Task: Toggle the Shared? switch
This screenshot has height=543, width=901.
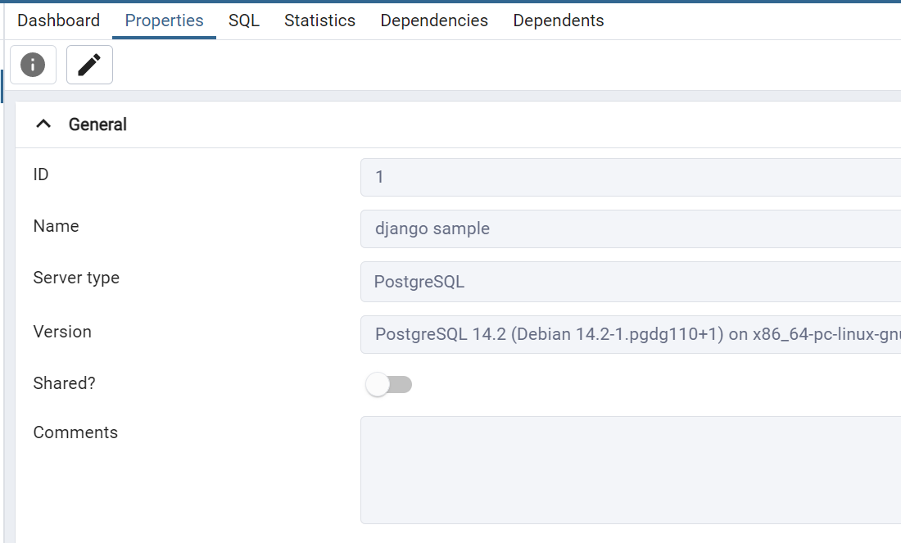Action: (x=389, y=384)
